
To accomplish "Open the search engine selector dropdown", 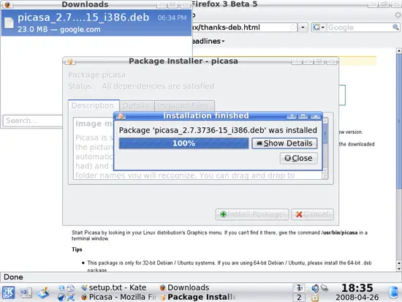I will (x=319, y=27).
